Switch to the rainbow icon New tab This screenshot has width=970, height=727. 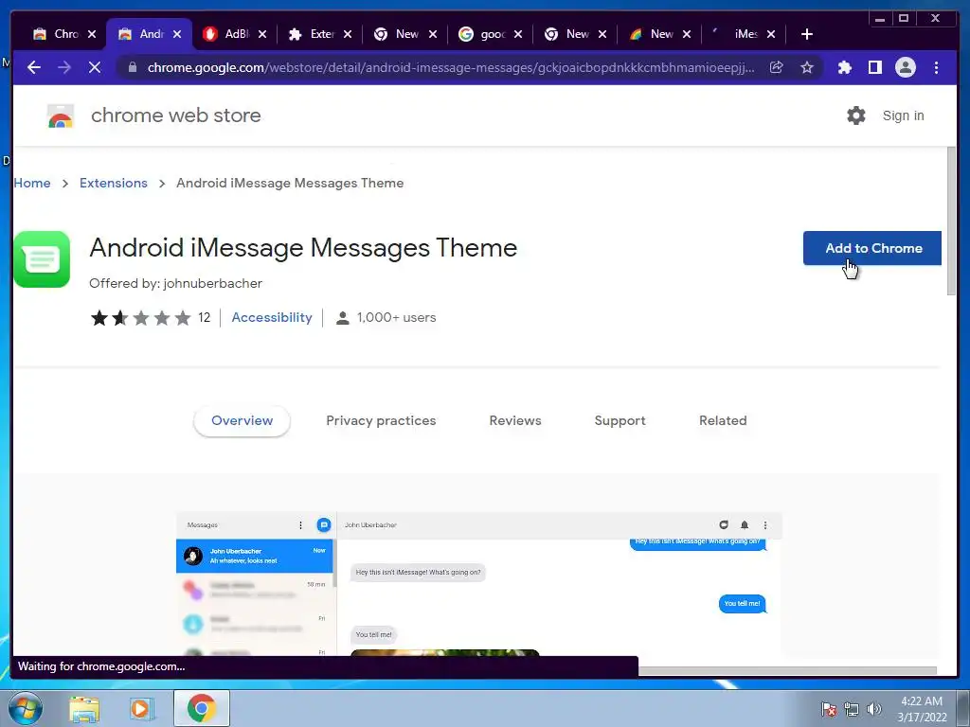[653, 34]
